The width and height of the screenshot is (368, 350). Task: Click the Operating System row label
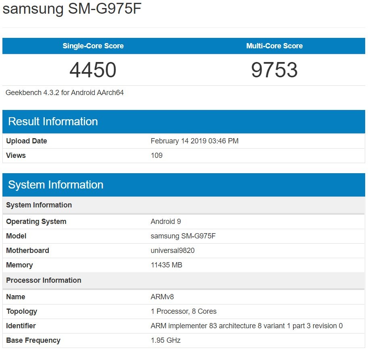(36, 222)
